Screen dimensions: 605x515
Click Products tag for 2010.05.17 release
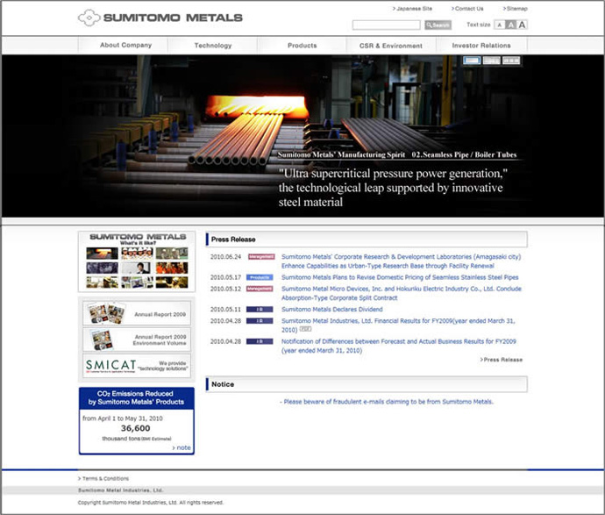coord(260,277)
